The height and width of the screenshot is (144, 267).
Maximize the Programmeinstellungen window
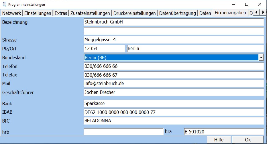246,4
